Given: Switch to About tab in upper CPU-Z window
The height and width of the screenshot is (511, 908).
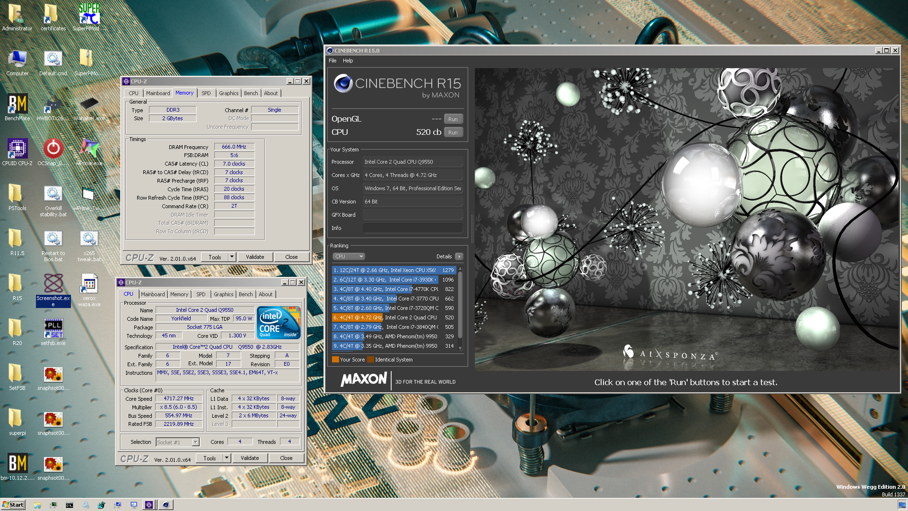Looking at the screenshot, I should pyautogui.click(x=271, y=93).
